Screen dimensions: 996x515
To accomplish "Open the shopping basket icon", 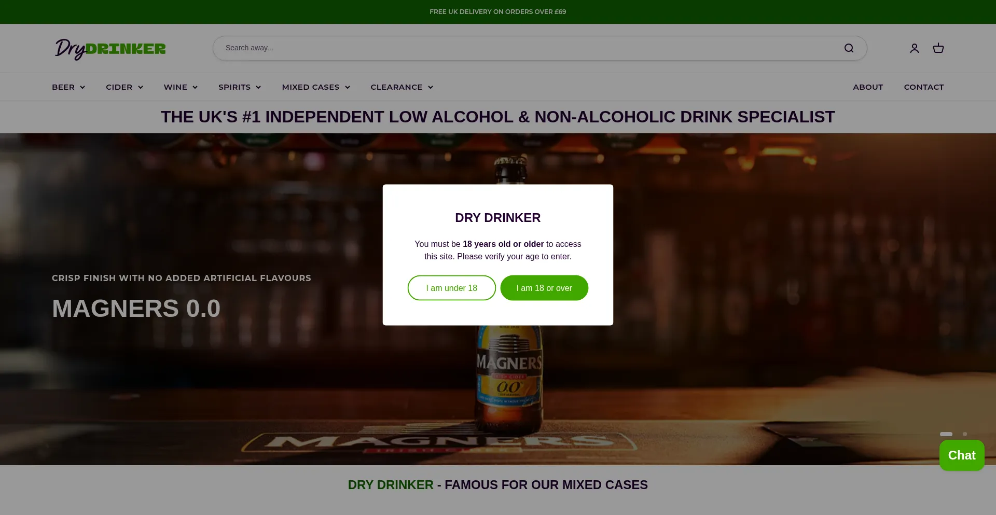I will pos(938,48).
